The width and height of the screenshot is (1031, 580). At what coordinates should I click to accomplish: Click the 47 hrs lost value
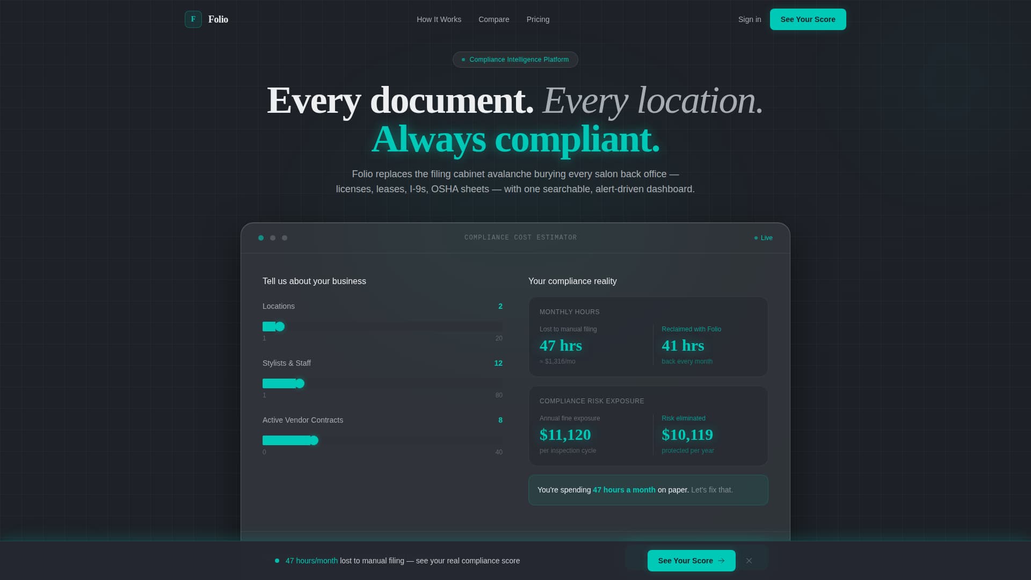(x=561, y=345)
